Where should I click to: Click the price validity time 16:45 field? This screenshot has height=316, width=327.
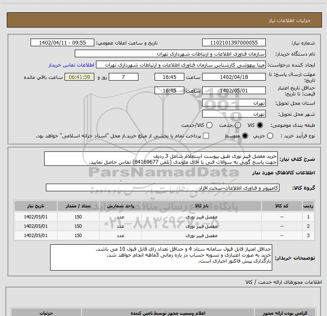(169, 90)
